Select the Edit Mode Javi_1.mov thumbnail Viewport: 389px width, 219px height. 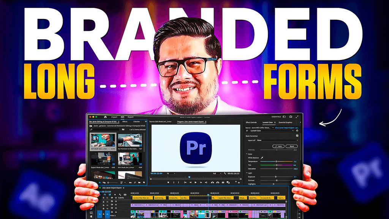[103, 141]
